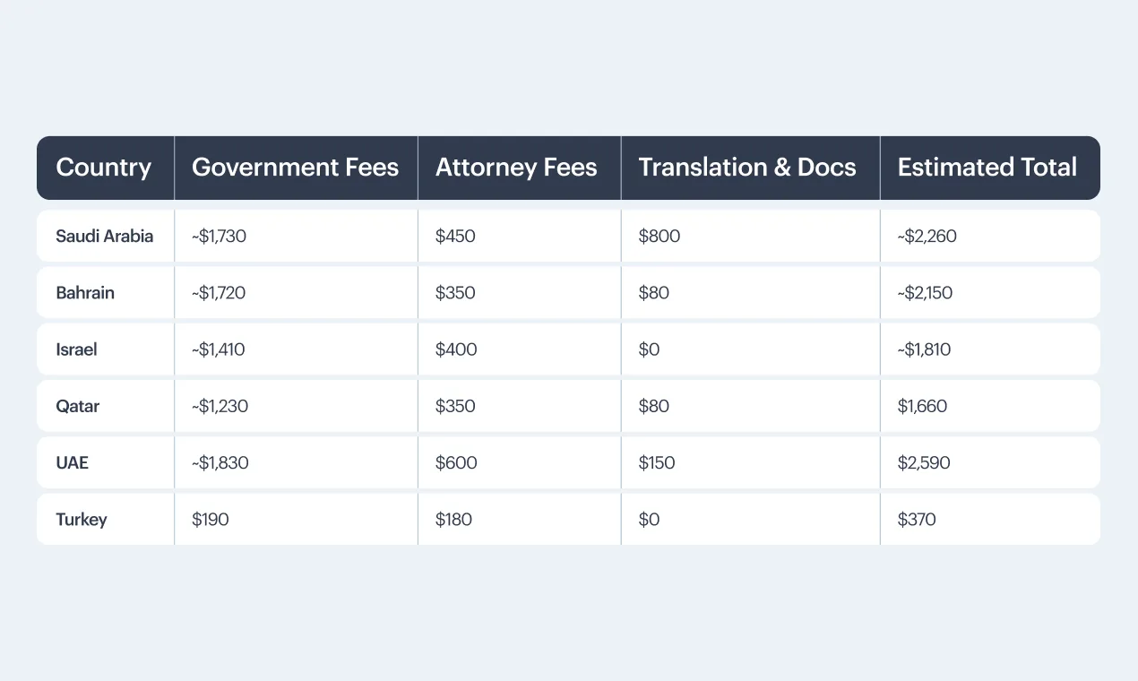Click Saudi Arabia's ~$1,730 government fee
The image size is (1138, 681).
[x=220, y=237]
